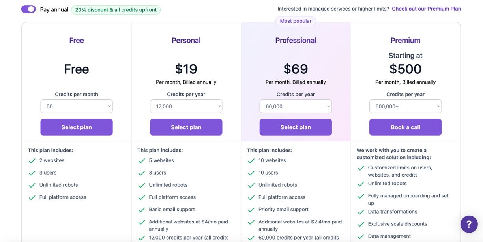This screenshot has width=483, height=242.
Task: Click checkmark icon beside Free plan's 2 websites
Action: click(x=32, y=161)
